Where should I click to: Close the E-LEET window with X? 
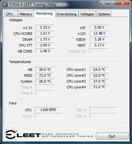123,3
